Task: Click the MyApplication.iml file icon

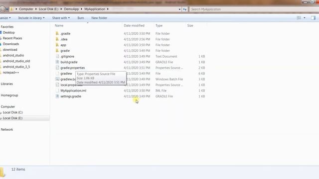Action: coord(57,90)
